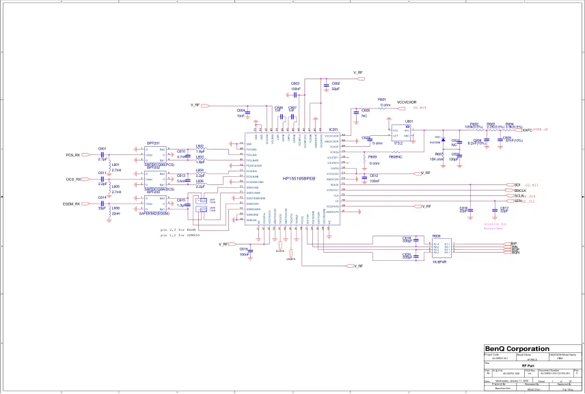Click capacitor label C603
This screenshot has height=394, width=585.
[295, 84]
